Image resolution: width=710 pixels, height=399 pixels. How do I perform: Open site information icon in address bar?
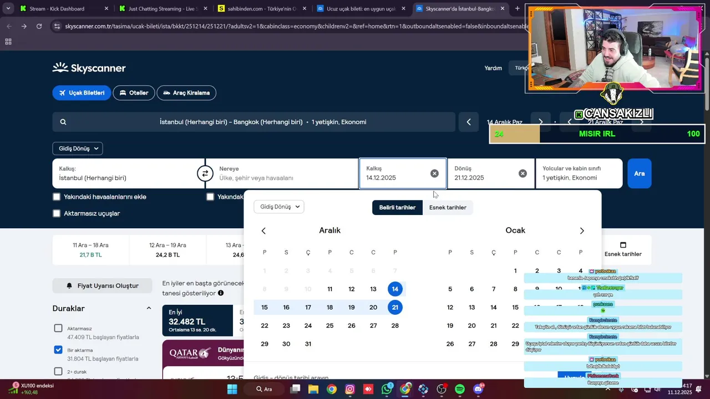click(x=57, y=26)
